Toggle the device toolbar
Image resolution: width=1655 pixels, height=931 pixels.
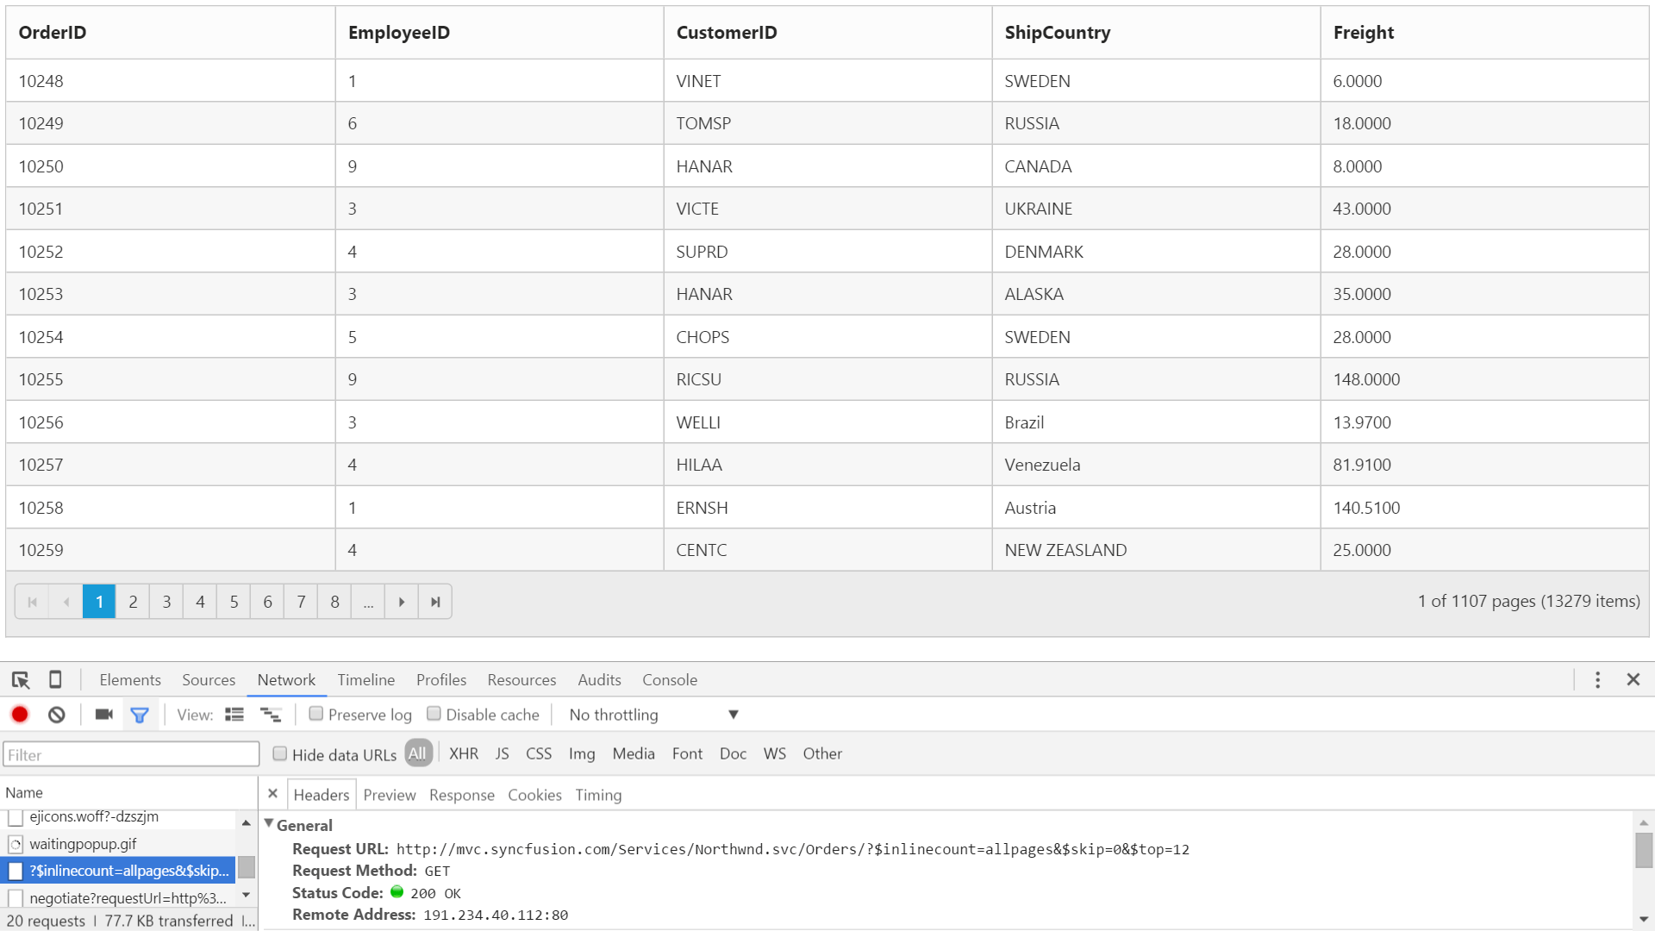coord(55,680)
